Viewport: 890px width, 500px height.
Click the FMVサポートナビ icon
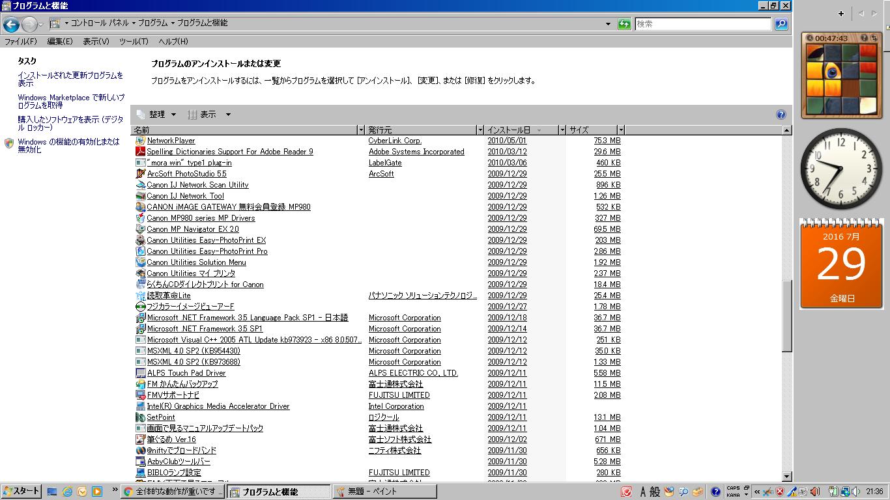(x=139, y=395)
